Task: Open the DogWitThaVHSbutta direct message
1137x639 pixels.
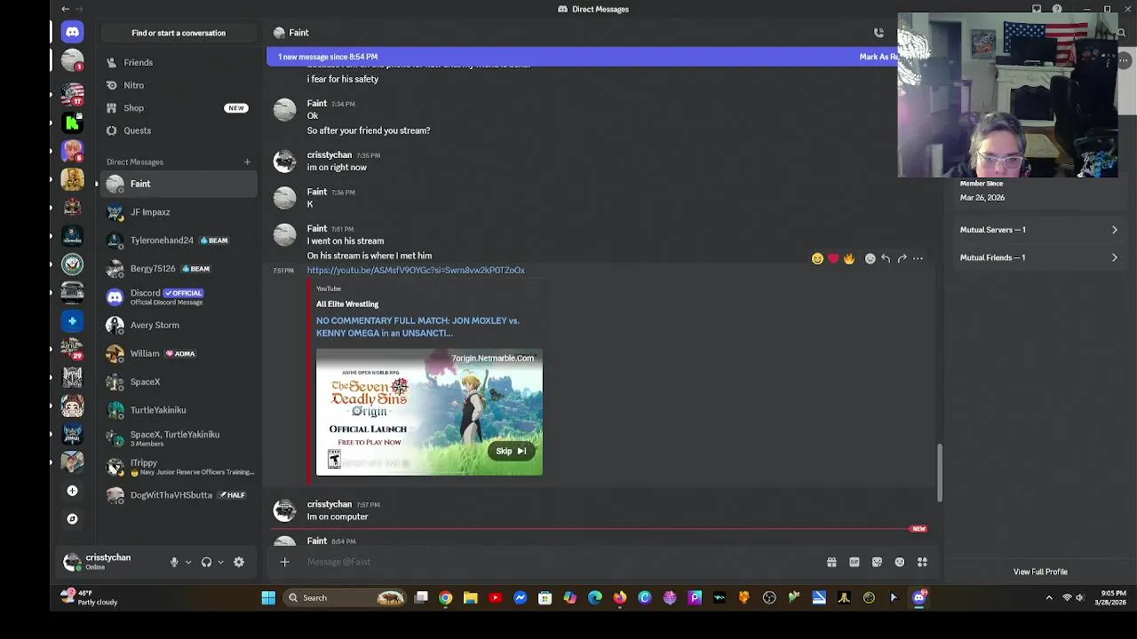Action: coord(179,495)
